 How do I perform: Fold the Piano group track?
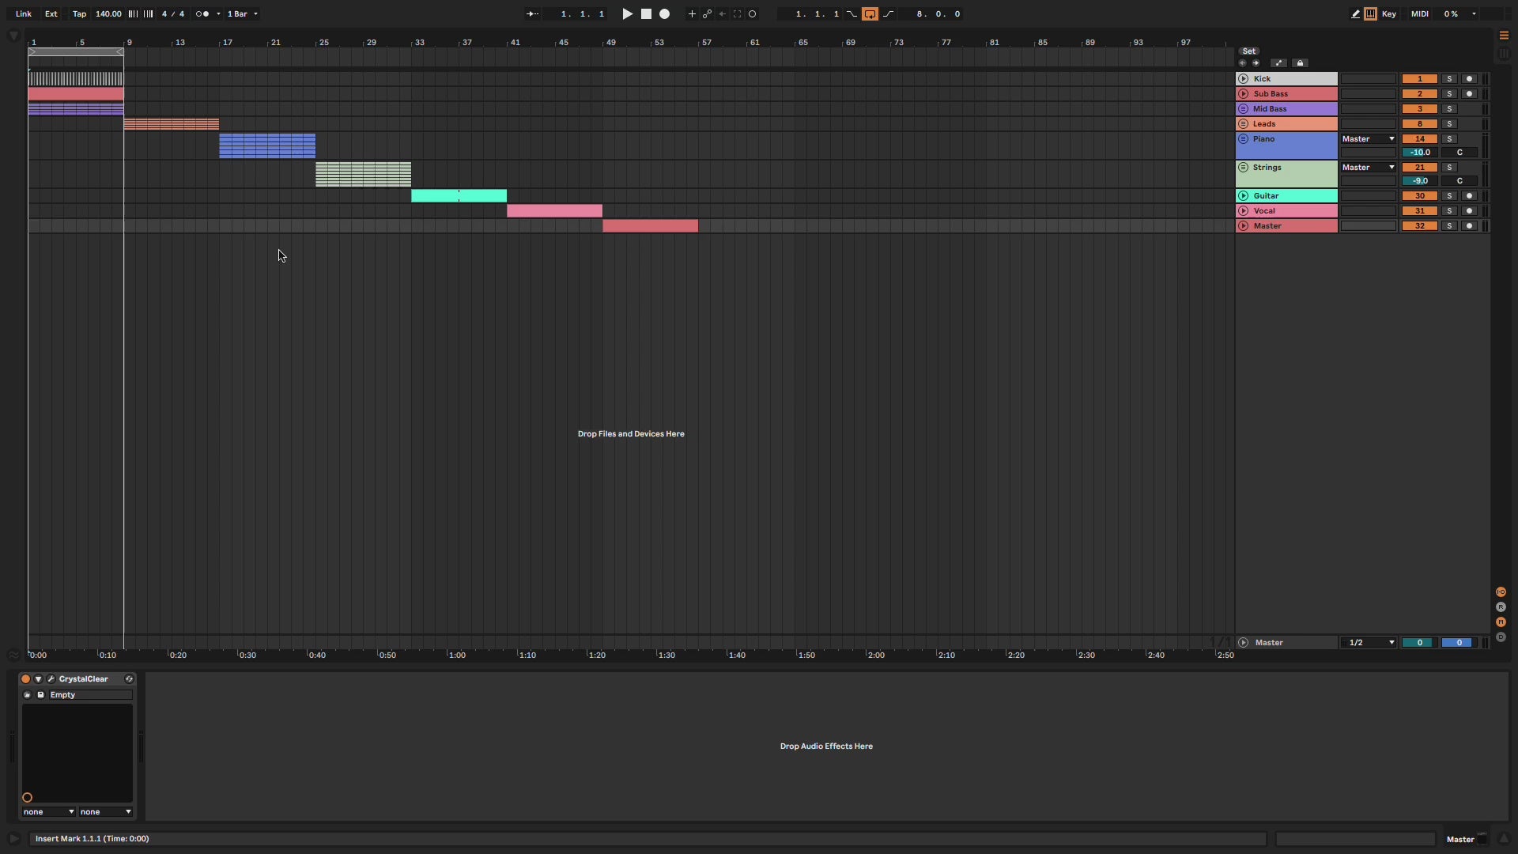[1243, 139]
